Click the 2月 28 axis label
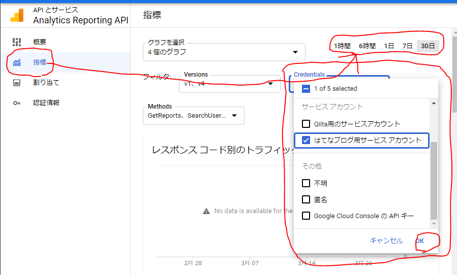Image resolution: width=457 pixels, height=275 pixels. 193,263
